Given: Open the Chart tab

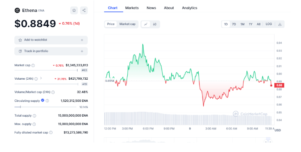Looking at the screenshot, I should [113, 8].
